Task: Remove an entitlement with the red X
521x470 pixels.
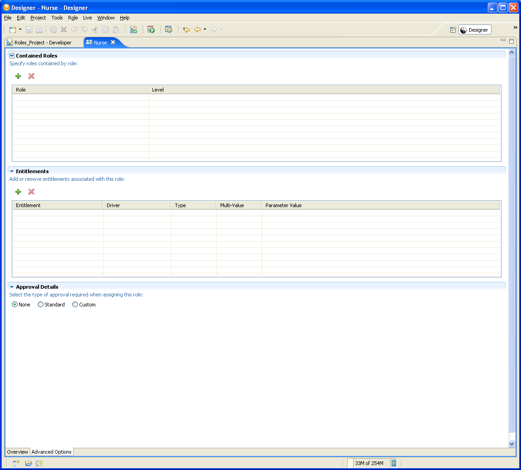Action: pyautogui.click(x=31, y=192)
